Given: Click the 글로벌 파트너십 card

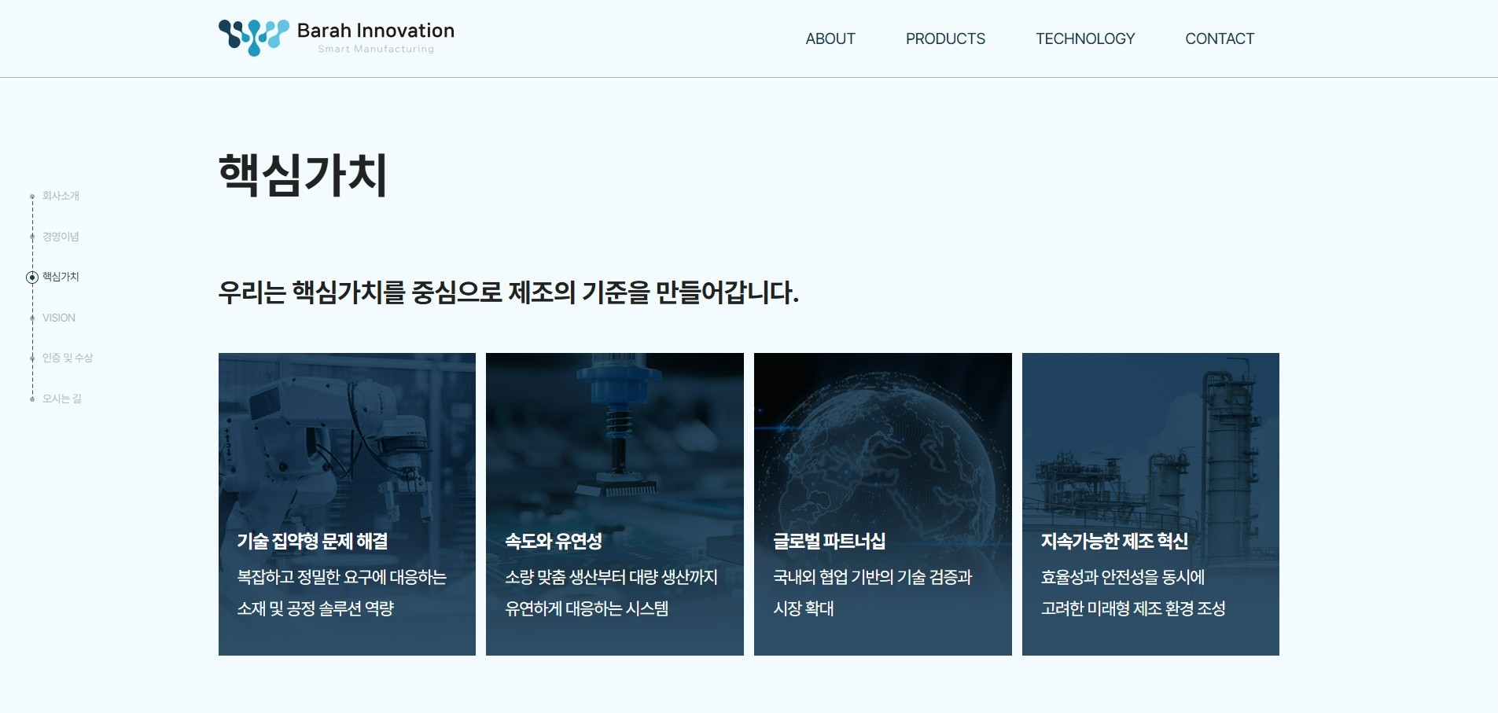Looking at the screenshot, I should [883, 504].
